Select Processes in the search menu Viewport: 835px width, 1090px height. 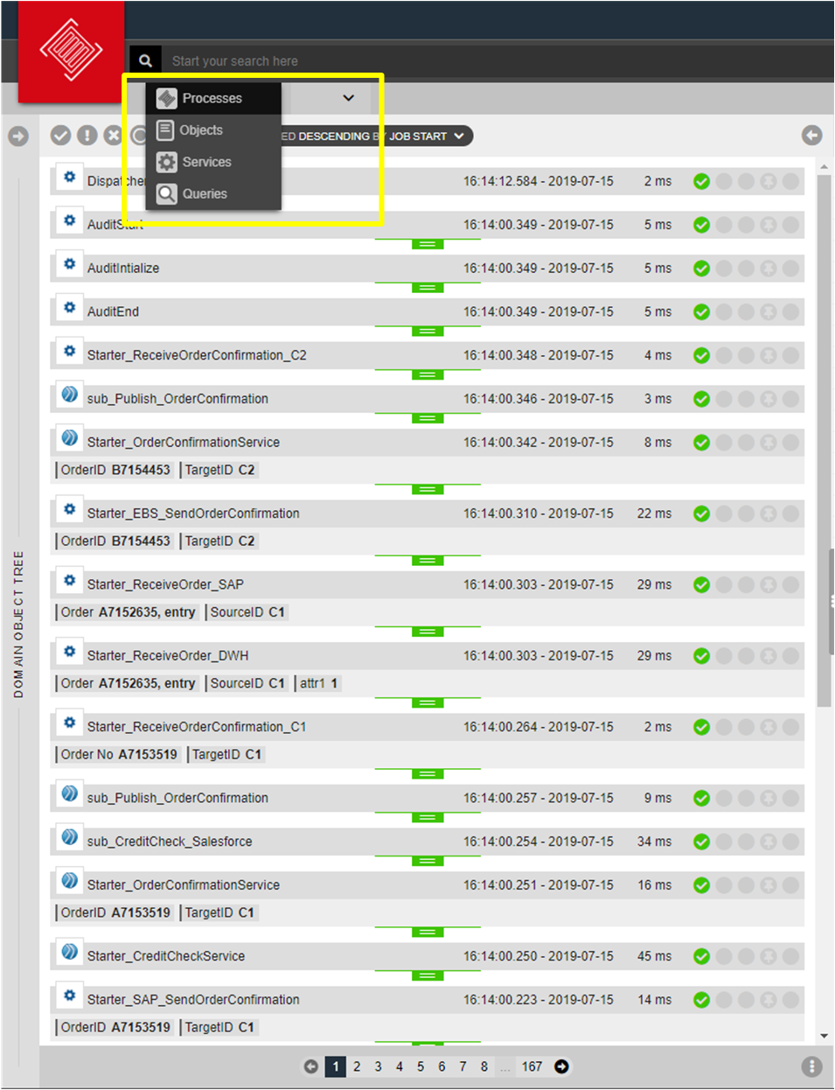pyautogui.click(x=213, y=98)
